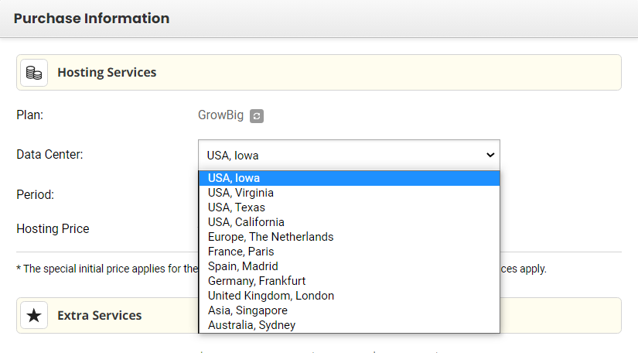This screenshot has width=638, height=353.
Task: Click the change plan refresh icon beside GrowBig
Action: coord(256,116)
